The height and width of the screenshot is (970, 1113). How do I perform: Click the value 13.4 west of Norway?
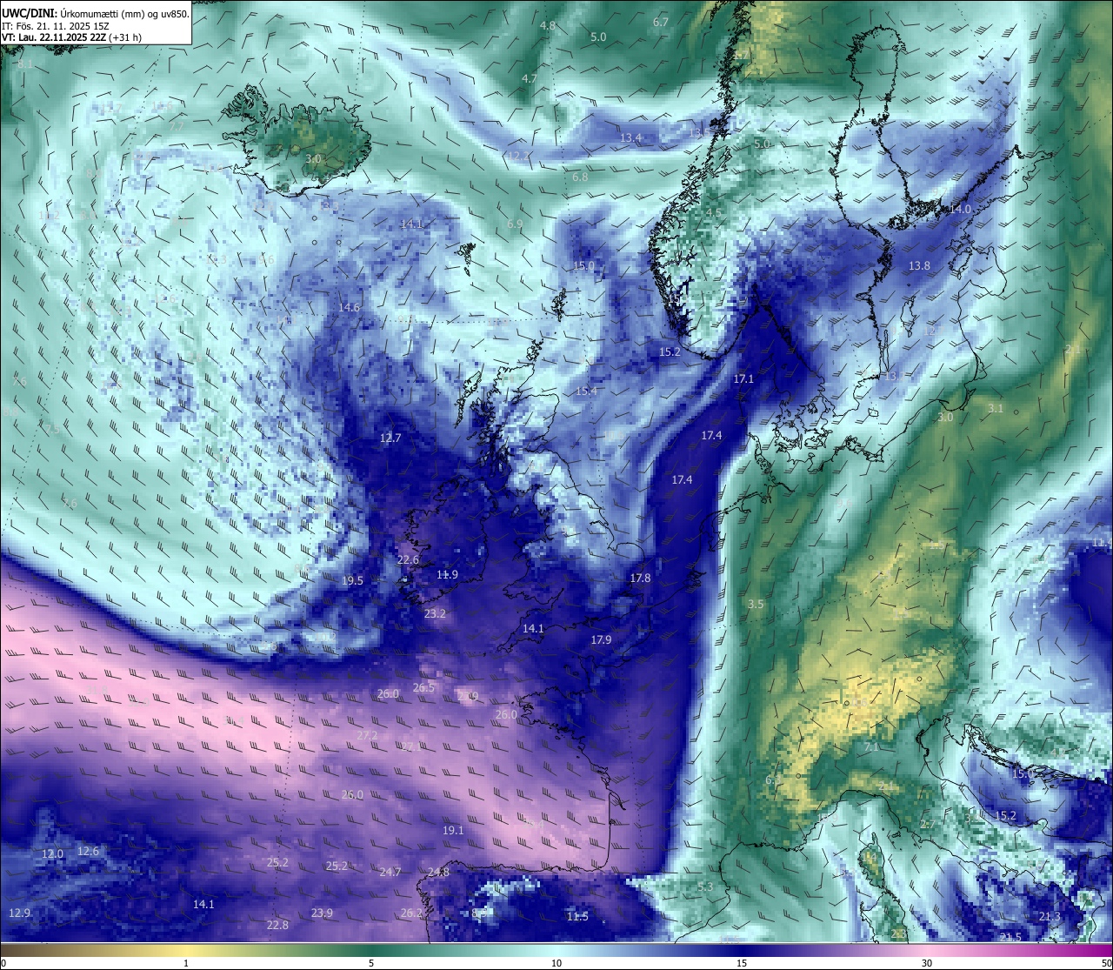(630, 137)
